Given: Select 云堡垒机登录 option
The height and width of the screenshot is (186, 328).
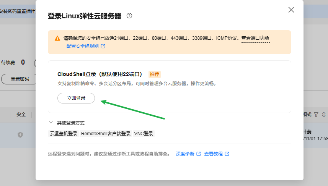Looking at the screenshot, I should click(x=64, y=134).
